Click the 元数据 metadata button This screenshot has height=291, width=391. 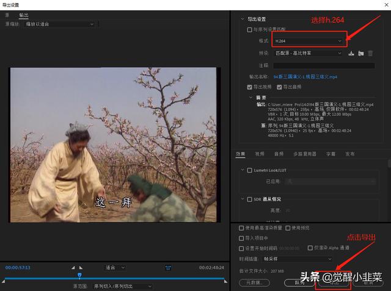(254, 283)
